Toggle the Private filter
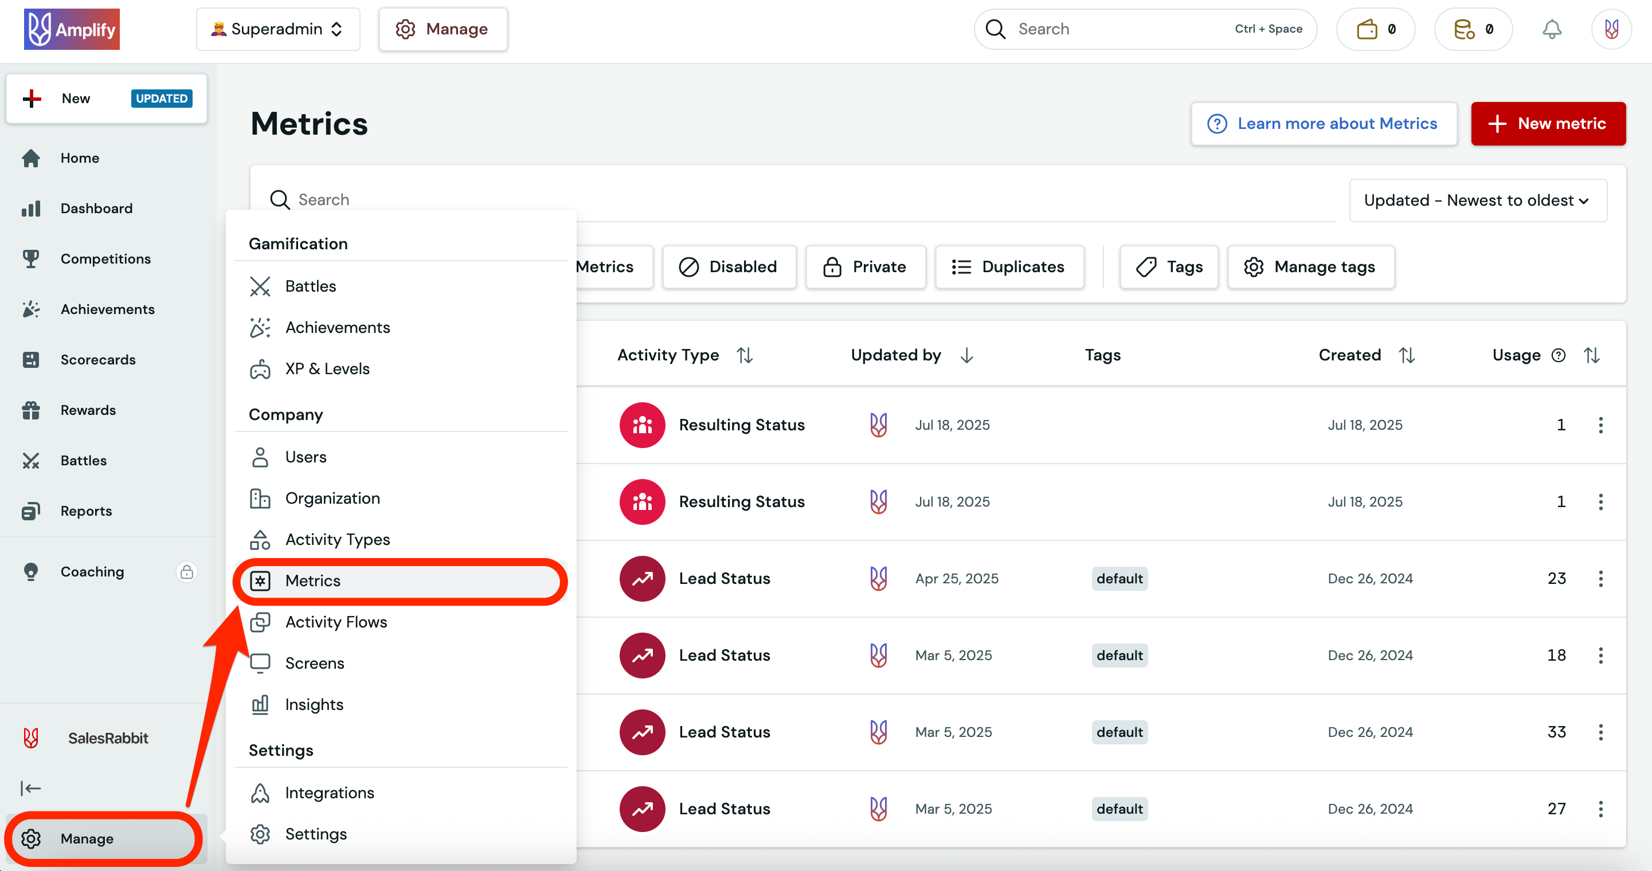 click(x=865, y=266)
